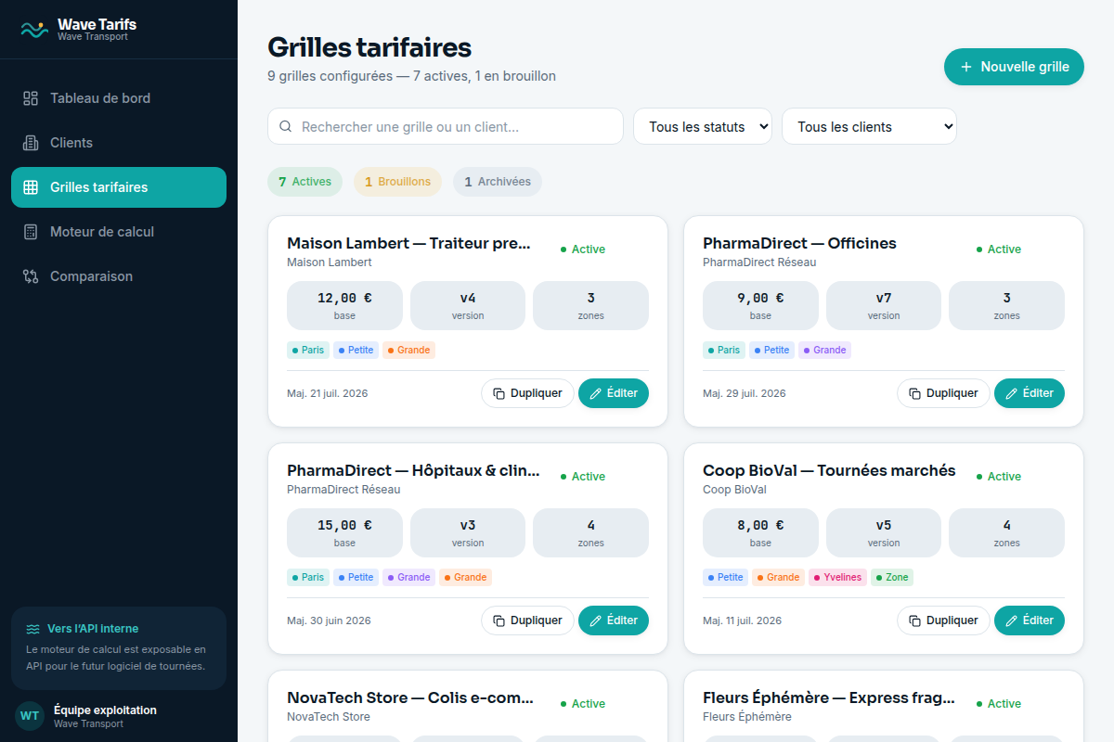Image resolution: width=1114 pixels, height=742 pixels.
Task: Click Maj. 21 juil. 2026 date
Action: 328,393
